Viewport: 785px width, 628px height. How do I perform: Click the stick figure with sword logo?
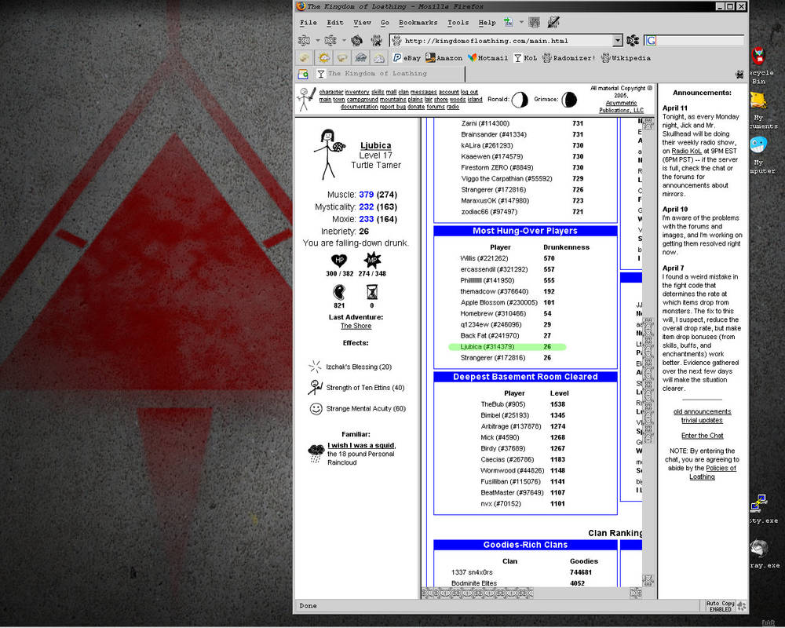click(306, 99)
